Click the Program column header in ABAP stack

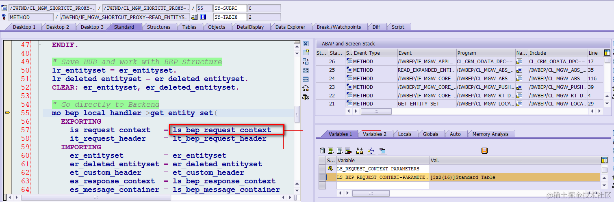[486, 53]
